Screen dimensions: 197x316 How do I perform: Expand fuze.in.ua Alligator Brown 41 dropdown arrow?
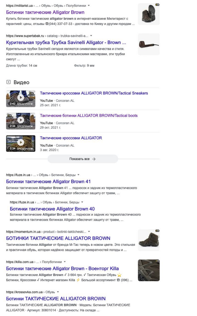[79, 175]
